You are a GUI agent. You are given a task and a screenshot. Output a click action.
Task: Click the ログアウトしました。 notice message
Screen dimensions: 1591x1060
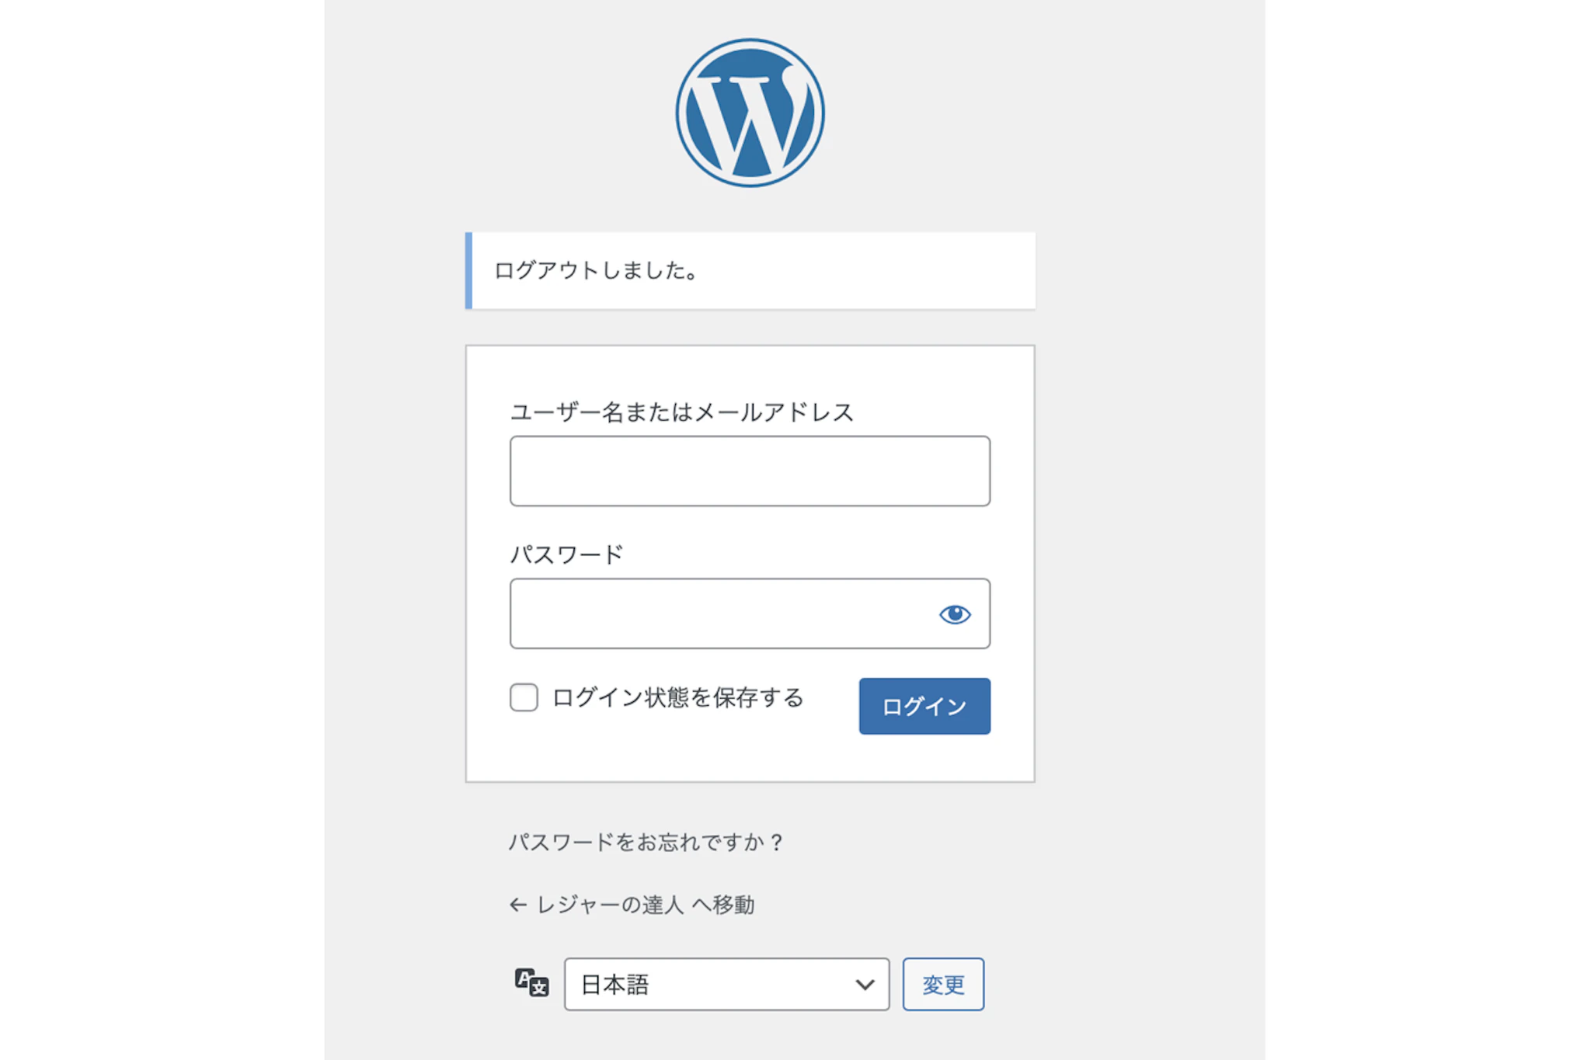tap(597, 270)
